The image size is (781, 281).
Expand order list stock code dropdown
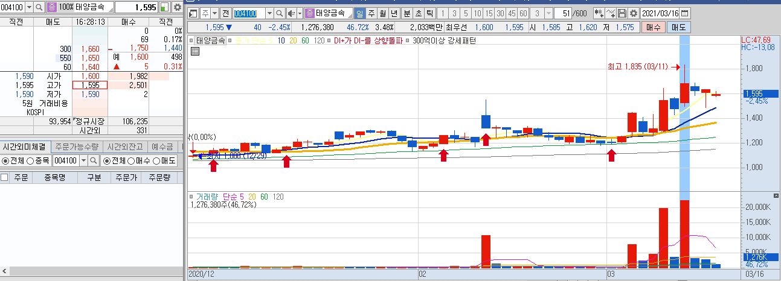pos(83,161)
